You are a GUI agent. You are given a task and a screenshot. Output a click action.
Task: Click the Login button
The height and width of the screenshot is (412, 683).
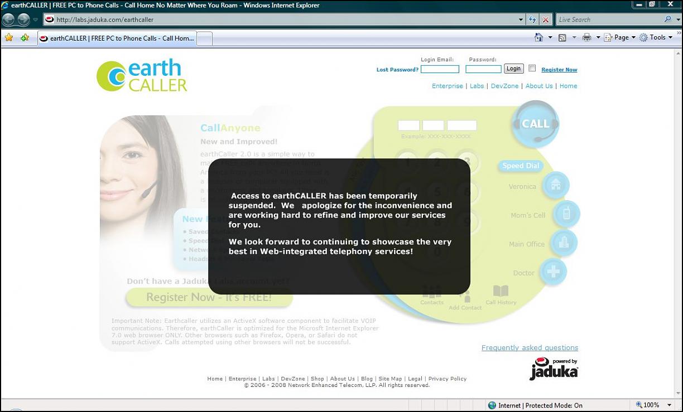pyautogui.click(x=513, y=69)
